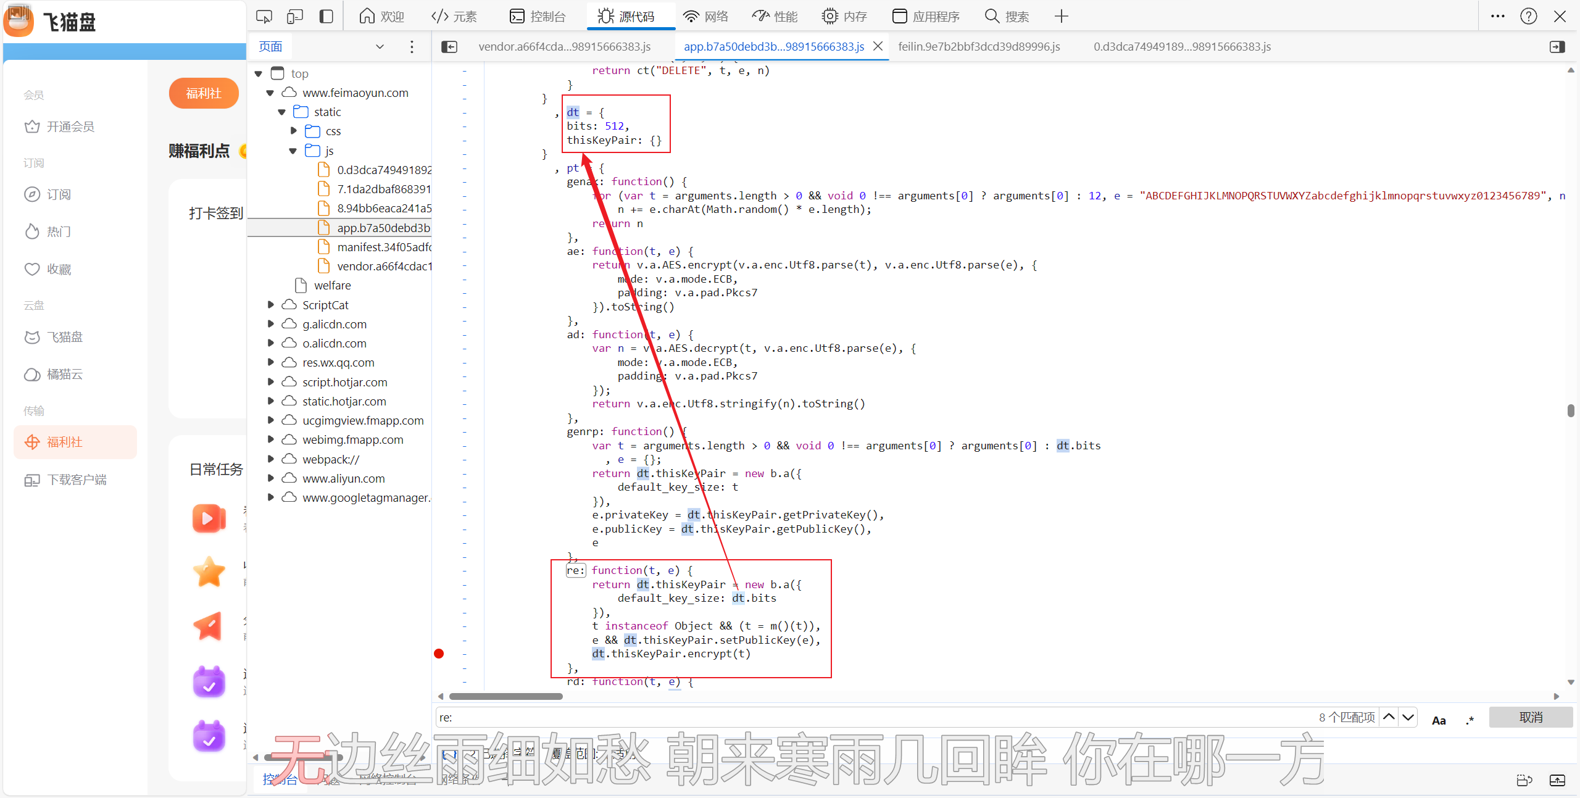1580x798 pixels.
Task: Hide the file navigator pane
Action: pos(449,47)
